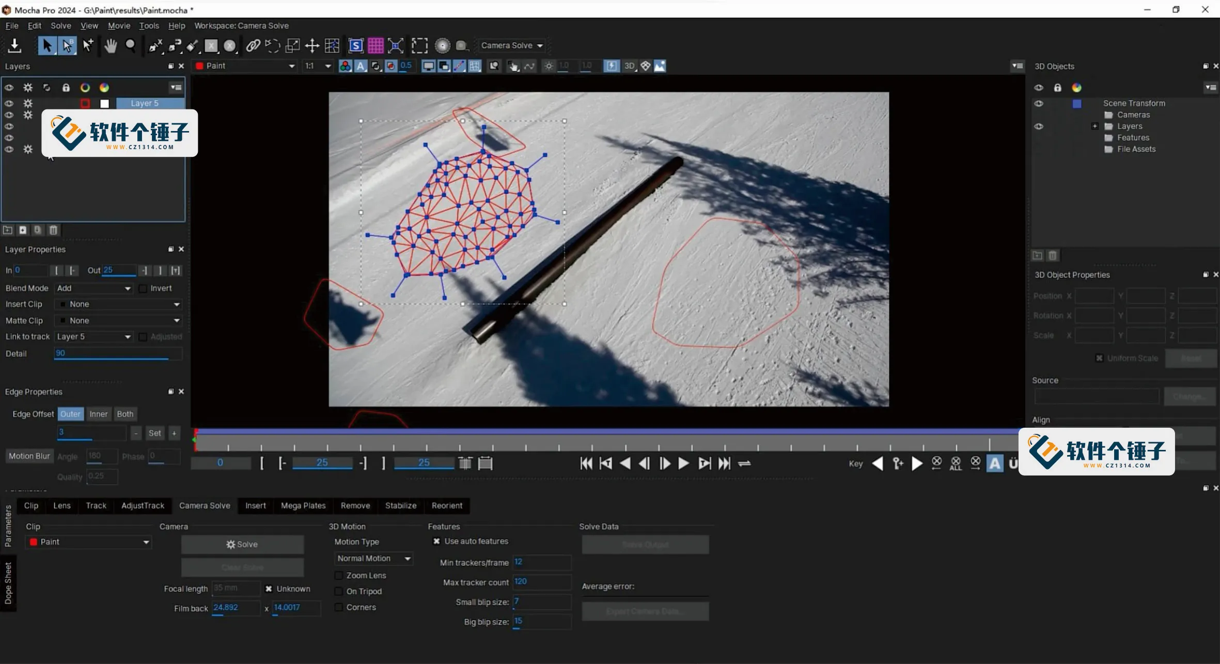This screenshot has height=664, width=1220.
Task: Select the Create X-Spline tool
Action: pyautogui.click(x=155, y=45)
